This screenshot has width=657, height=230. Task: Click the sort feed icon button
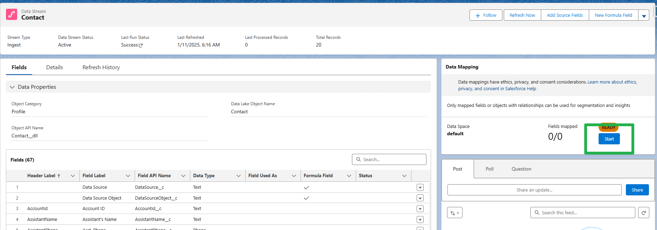click(454, 213)
